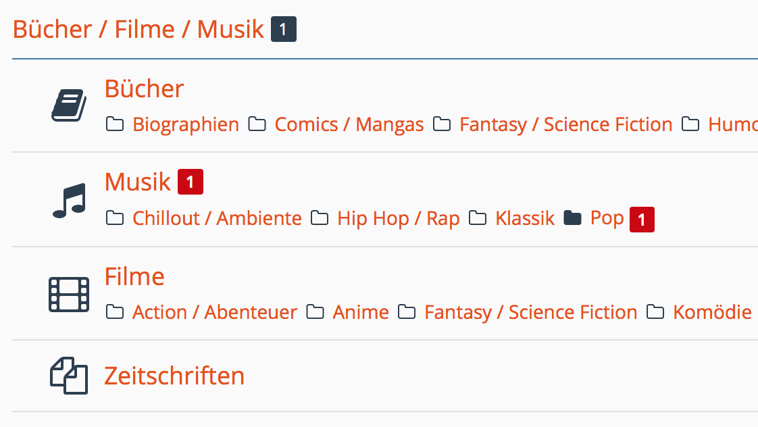
Task: Click the dark badge beside category title
Action: (284, 29)
